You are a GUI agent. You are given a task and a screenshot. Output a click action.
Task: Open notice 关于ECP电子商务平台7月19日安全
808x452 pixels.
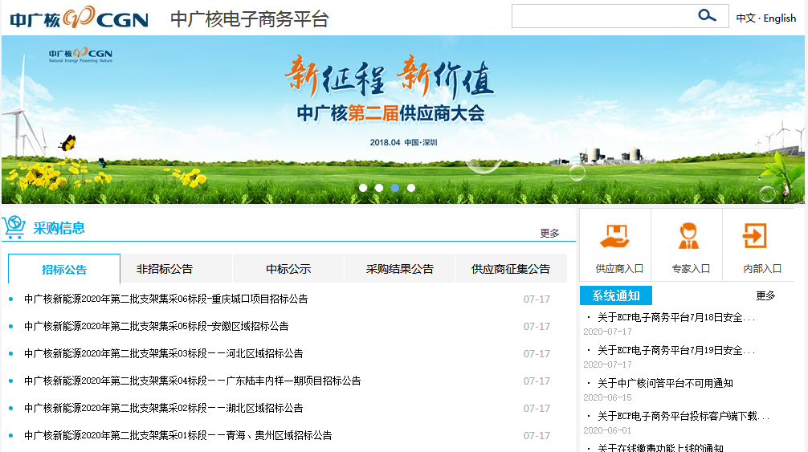click(x=676, y=351)
